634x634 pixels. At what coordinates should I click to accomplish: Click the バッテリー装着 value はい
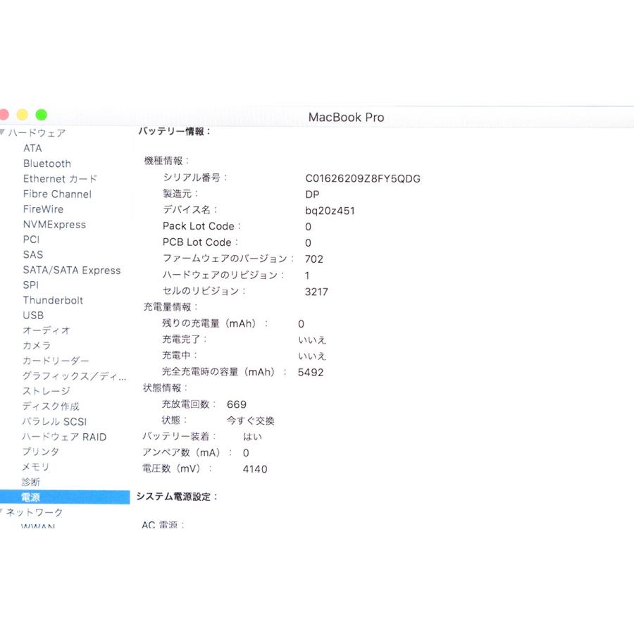pyautogui.click(x=253, y=437)
